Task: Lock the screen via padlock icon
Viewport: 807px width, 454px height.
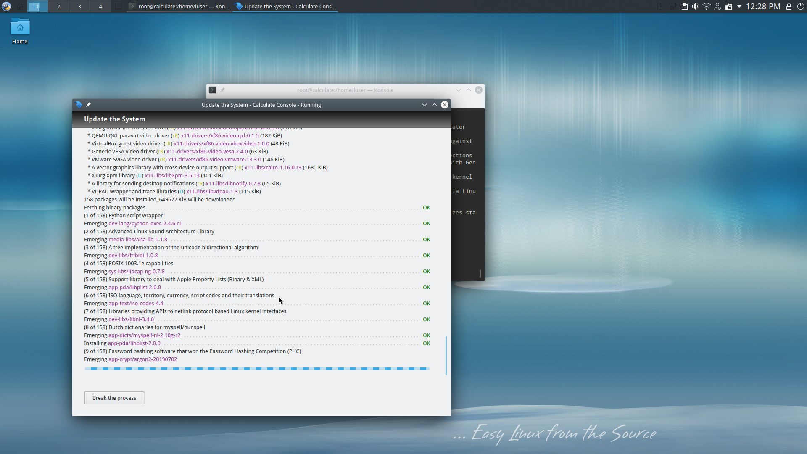Action: coord(789,6)
